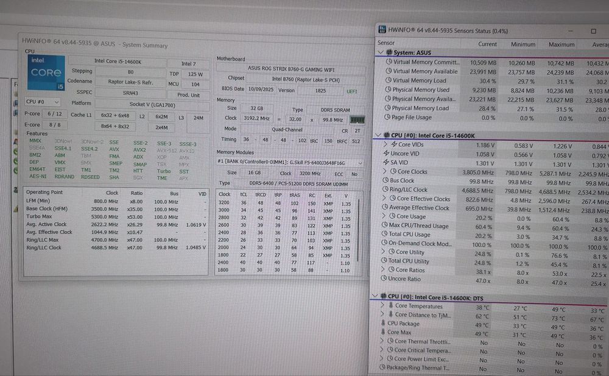
Task: Click the Minimum column header
Action: (x=523, y=44)
